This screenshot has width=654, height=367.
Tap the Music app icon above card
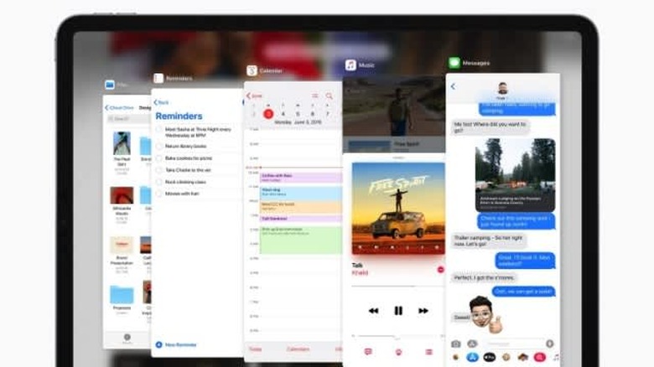tap(350, 65)
